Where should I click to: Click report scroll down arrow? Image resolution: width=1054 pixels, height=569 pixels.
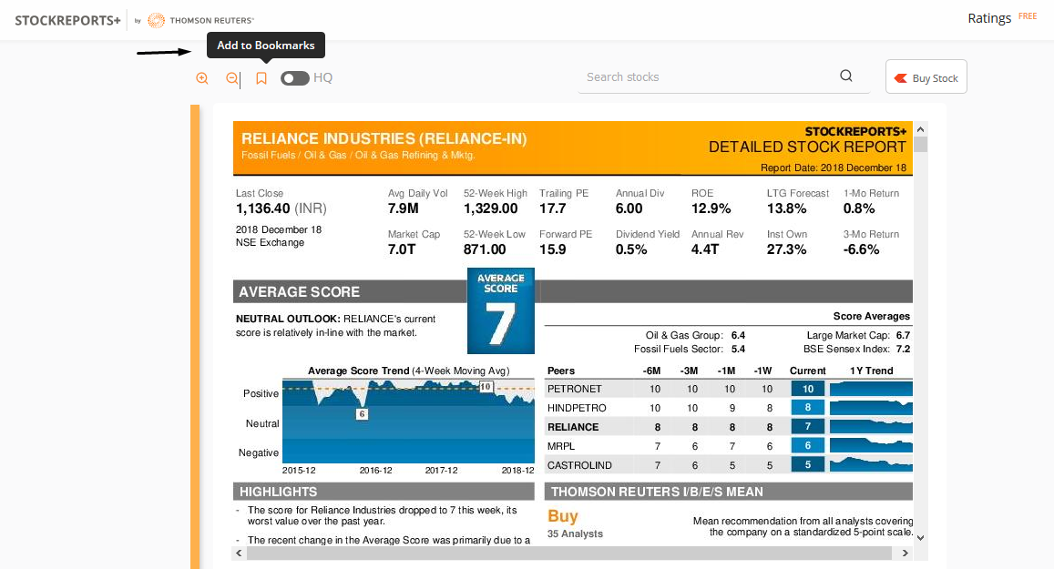pyautogui.click(x=920, y=537)
